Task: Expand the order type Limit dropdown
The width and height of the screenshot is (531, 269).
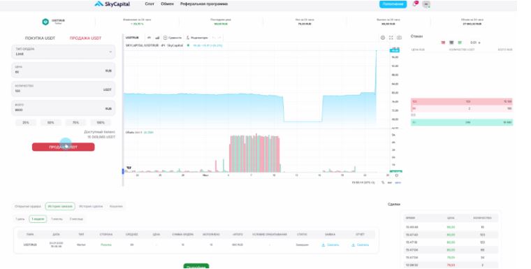Action: (64, 52)
